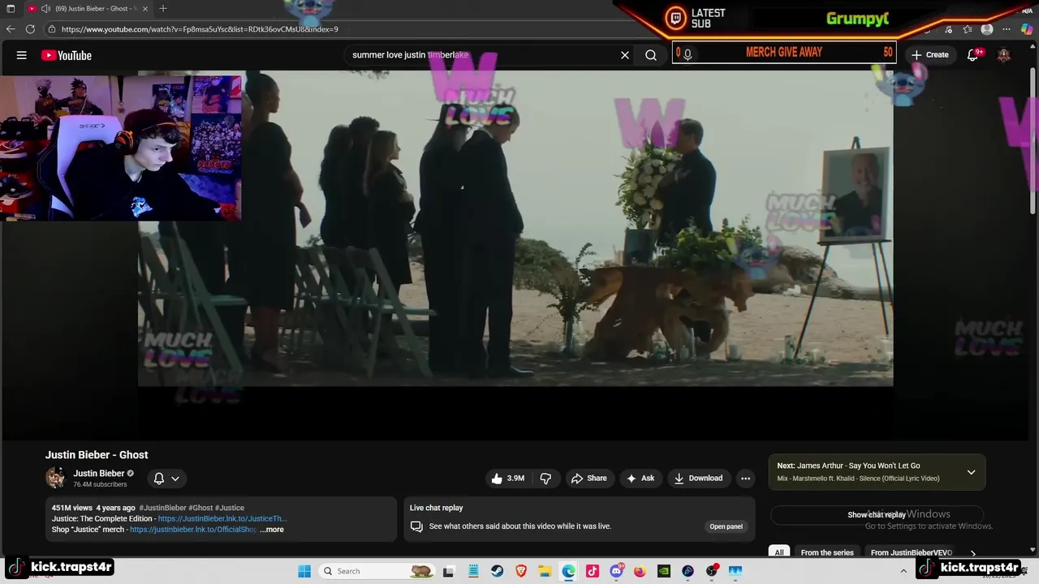Open the JusticeTh... lnk.to link
Image resolution: width=1039 pixels, height=584 pixels.
click(222, 519)
